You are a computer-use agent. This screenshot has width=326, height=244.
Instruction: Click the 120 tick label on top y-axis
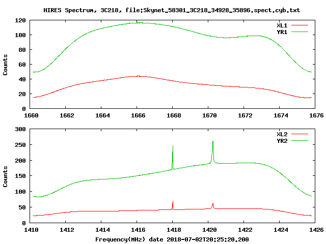click(20, 20)
